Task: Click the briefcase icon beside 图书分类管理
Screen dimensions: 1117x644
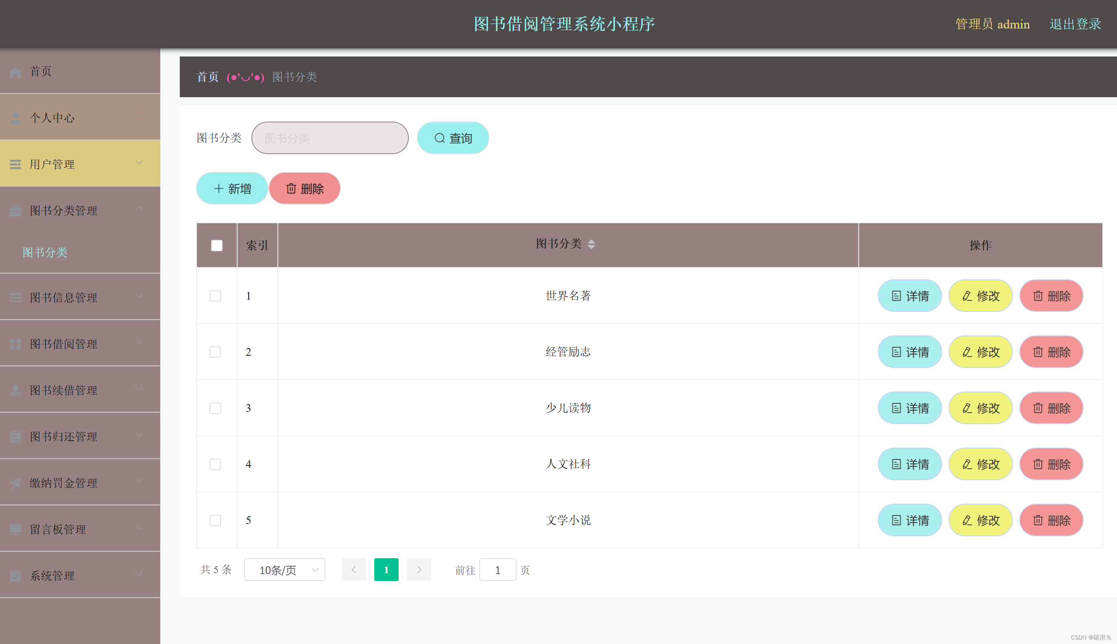Action: pos(15,211)
